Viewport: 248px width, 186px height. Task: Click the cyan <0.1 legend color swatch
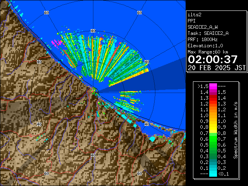coord(213,174)
